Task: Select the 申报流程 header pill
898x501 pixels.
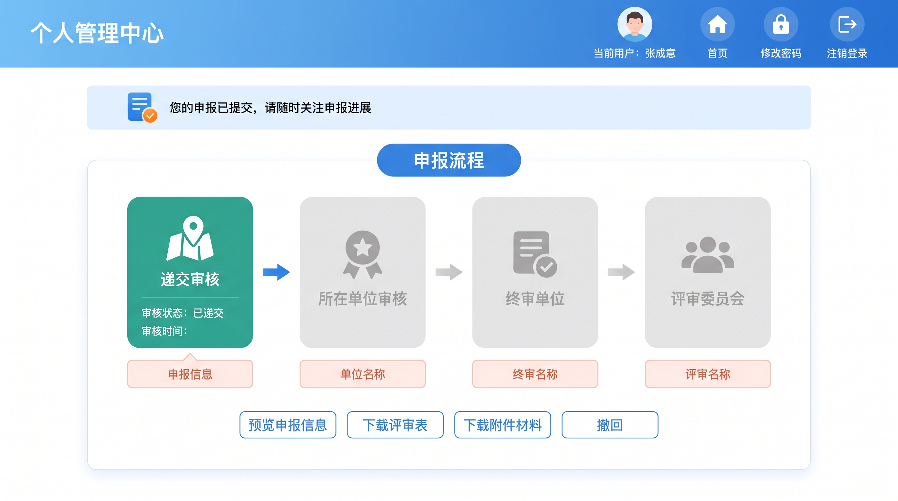Action: 449,160
